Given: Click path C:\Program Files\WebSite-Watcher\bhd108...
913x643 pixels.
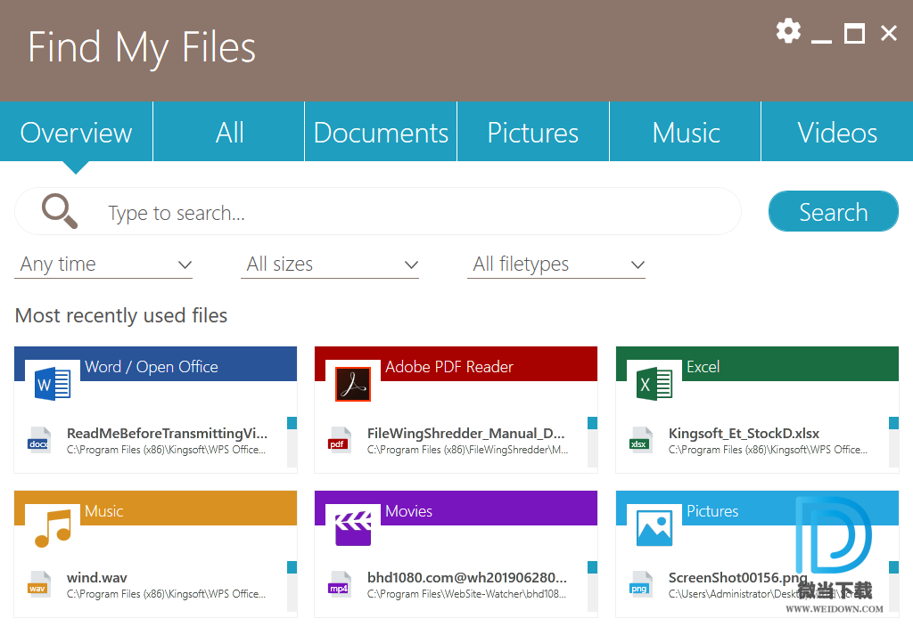Looking at the screenshot, I should 466,594.
